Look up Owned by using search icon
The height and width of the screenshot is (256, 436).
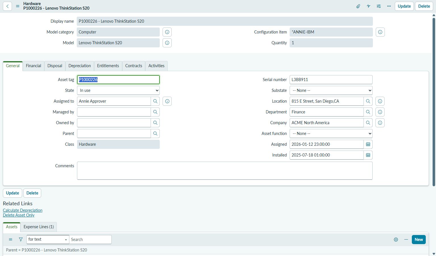click(155, 123)
